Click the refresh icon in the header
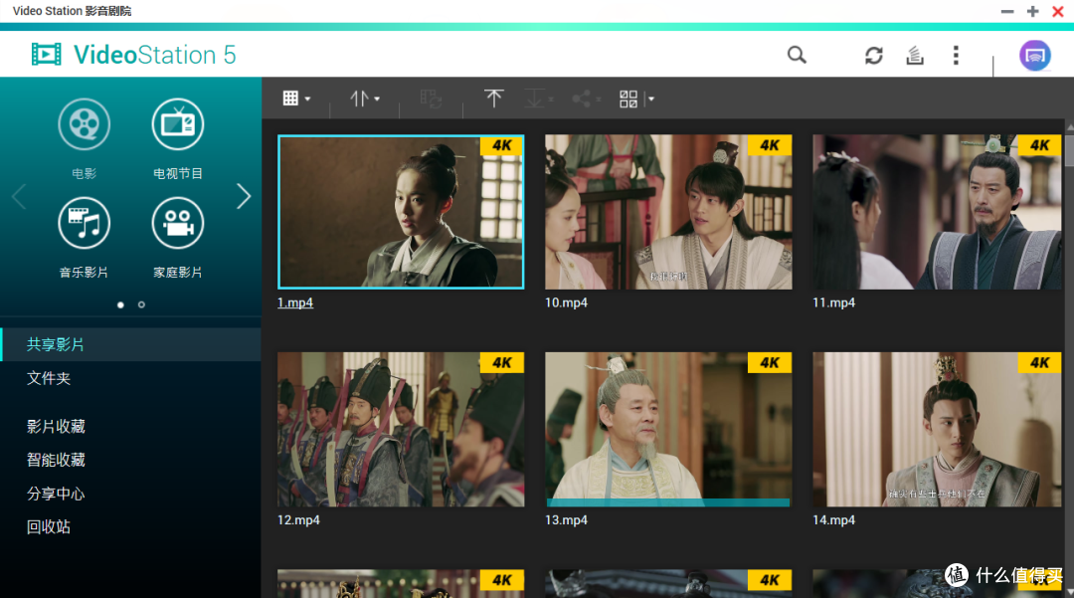 (x=873, y=56)
